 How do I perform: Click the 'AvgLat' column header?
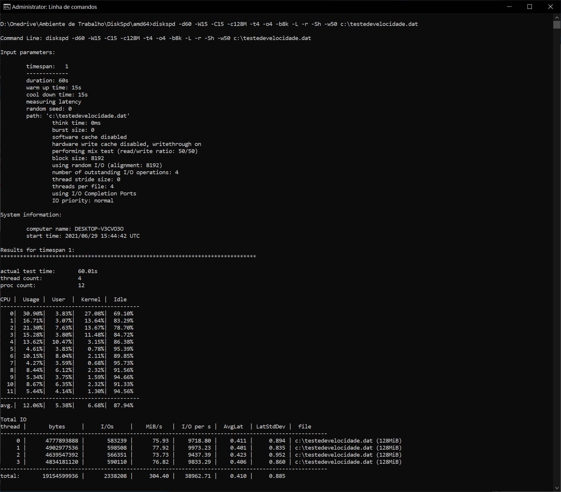tap(233, 427)
